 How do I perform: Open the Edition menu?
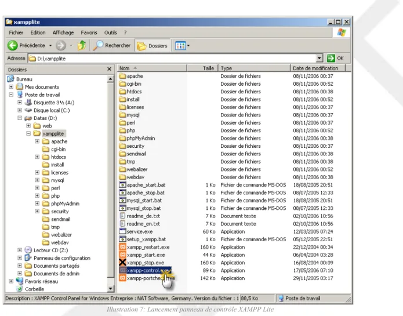[x=38, y=32]
